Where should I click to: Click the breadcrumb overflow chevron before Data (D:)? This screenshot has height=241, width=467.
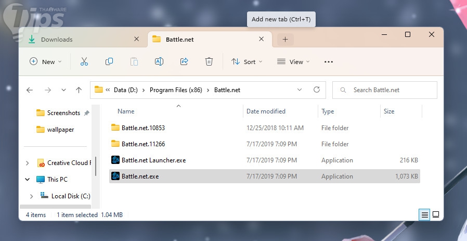click(x=108, y=90)
